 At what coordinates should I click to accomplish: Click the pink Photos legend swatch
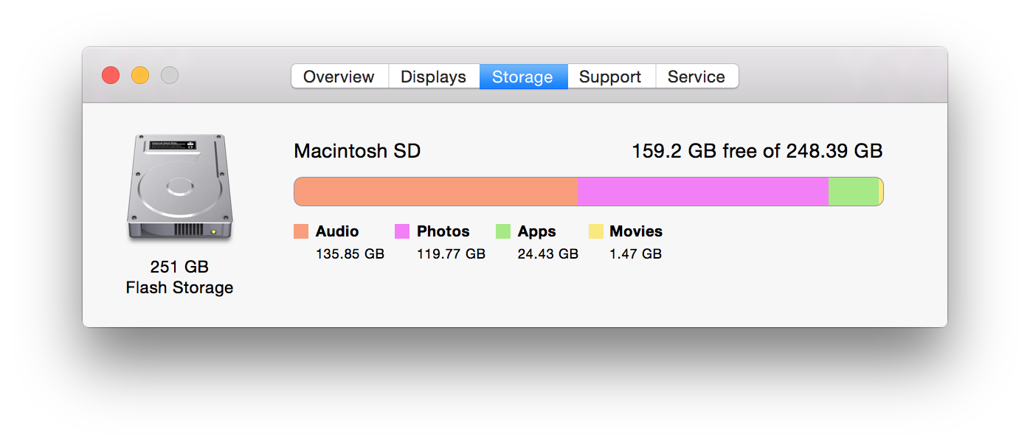(402, 231)
